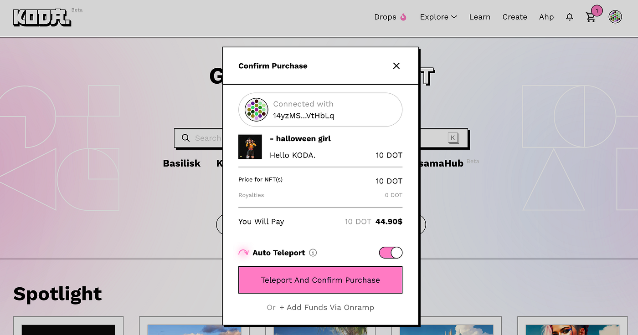
Task: Click Teleport And Confirm Purchase
Action: coord(320,280)
